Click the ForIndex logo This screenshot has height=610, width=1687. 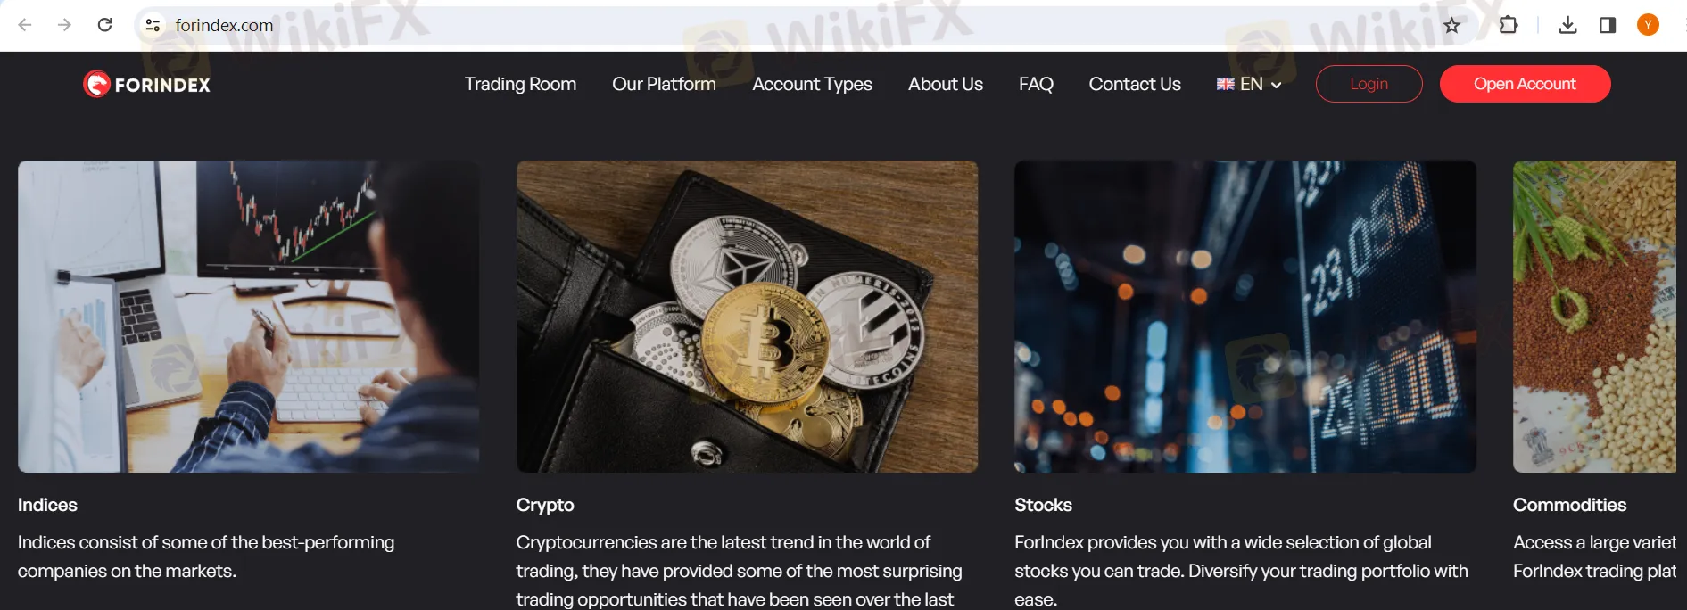147,84
